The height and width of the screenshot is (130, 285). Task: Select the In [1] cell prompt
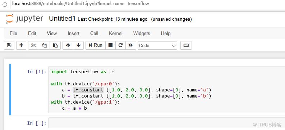coord(37,72)
